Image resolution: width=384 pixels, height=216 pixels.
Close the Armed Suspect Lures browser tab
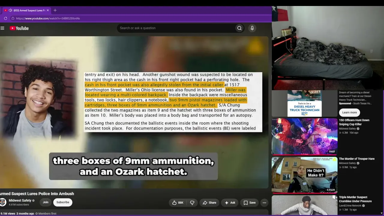pos(48,10)
